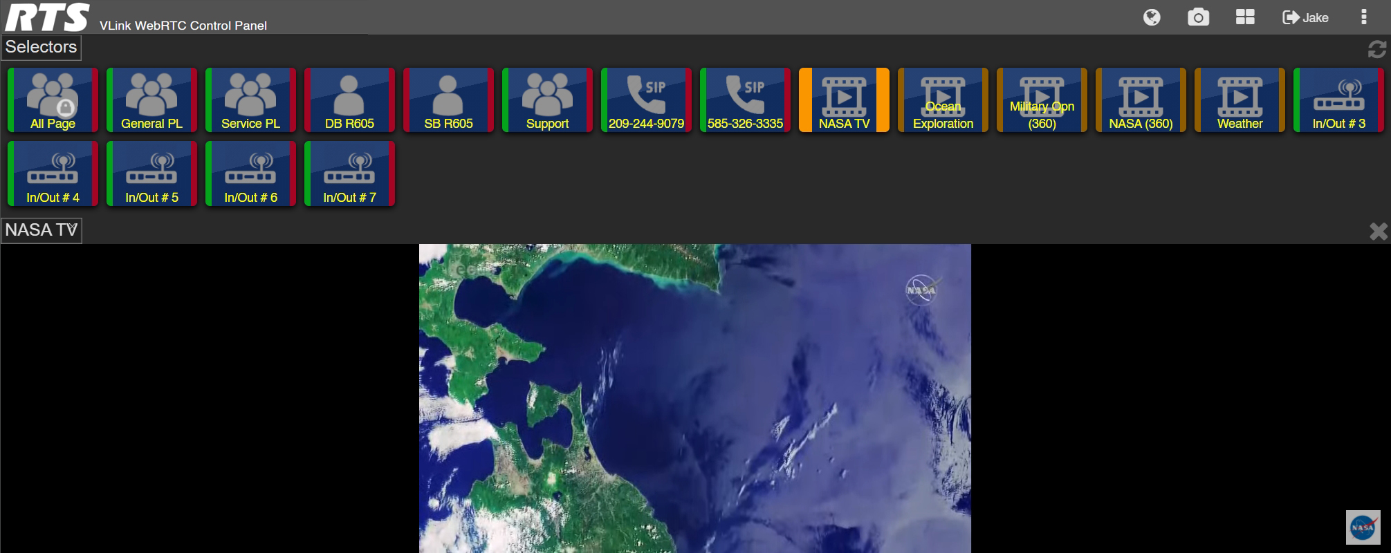
Task: Close the NASA TV video panel
Action: point(1378,231)
